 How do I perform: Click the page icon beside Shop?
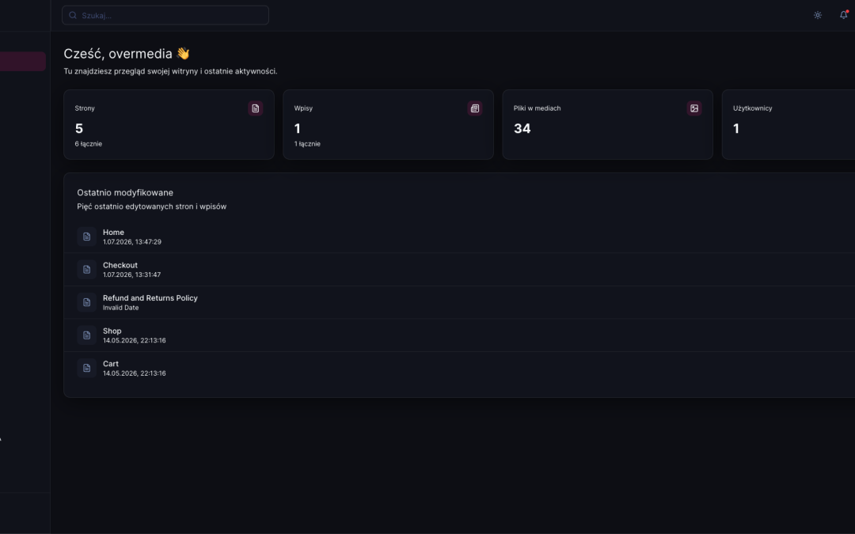pos(87,335)
